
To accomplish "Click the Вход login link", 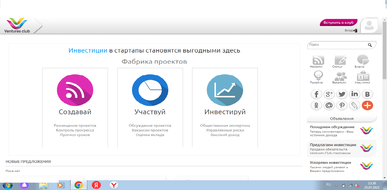I will 351,31.
